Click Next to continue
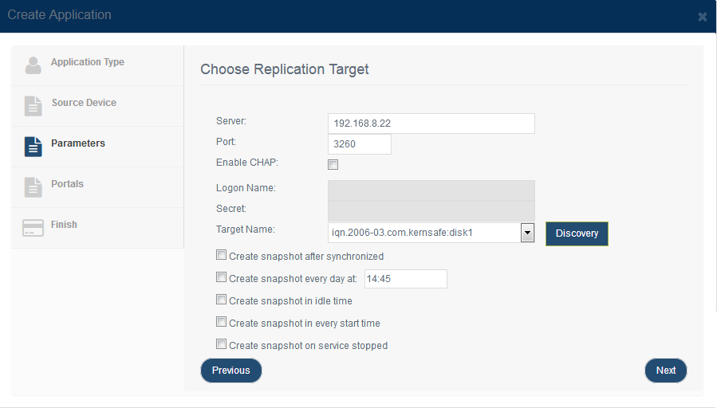 click(666, 371)
